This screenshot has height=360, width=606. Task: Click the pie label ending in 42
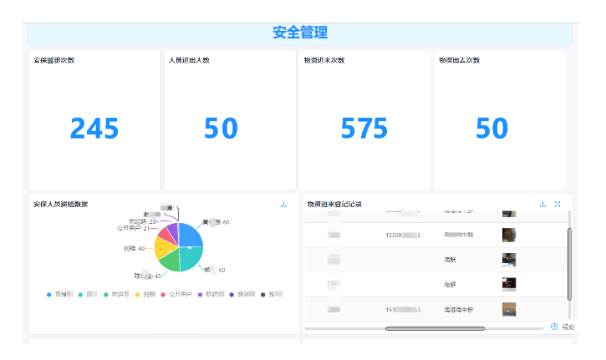[x=147, y=276]
